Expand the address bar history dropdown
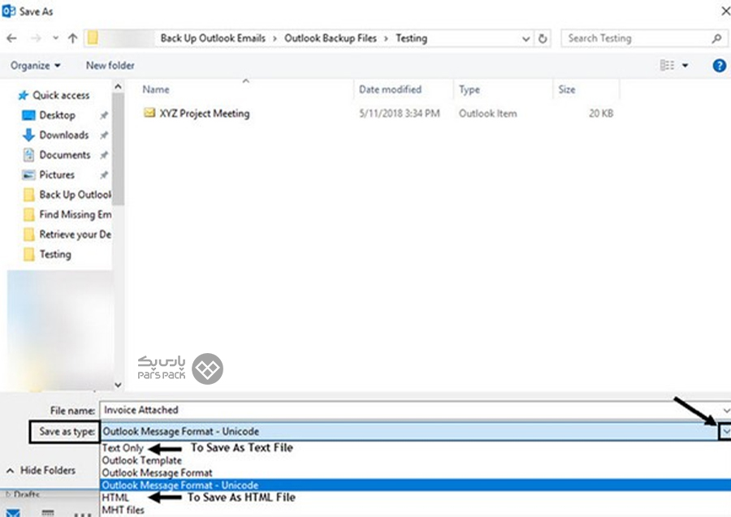Screen dimensions: 731x517 click(x=526, y=39)
